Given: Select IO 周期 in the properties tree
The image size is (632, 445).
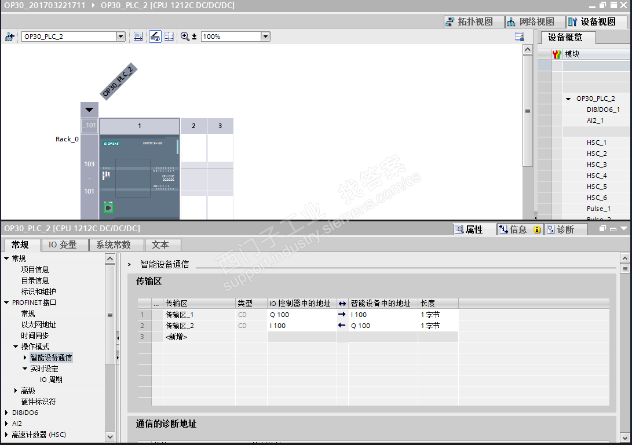Looking at the screenshot, I should click(51, 380).
